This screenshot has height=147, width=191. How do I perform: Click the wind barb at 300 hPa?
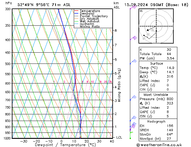pyautogui.click(x=133, y=7)
